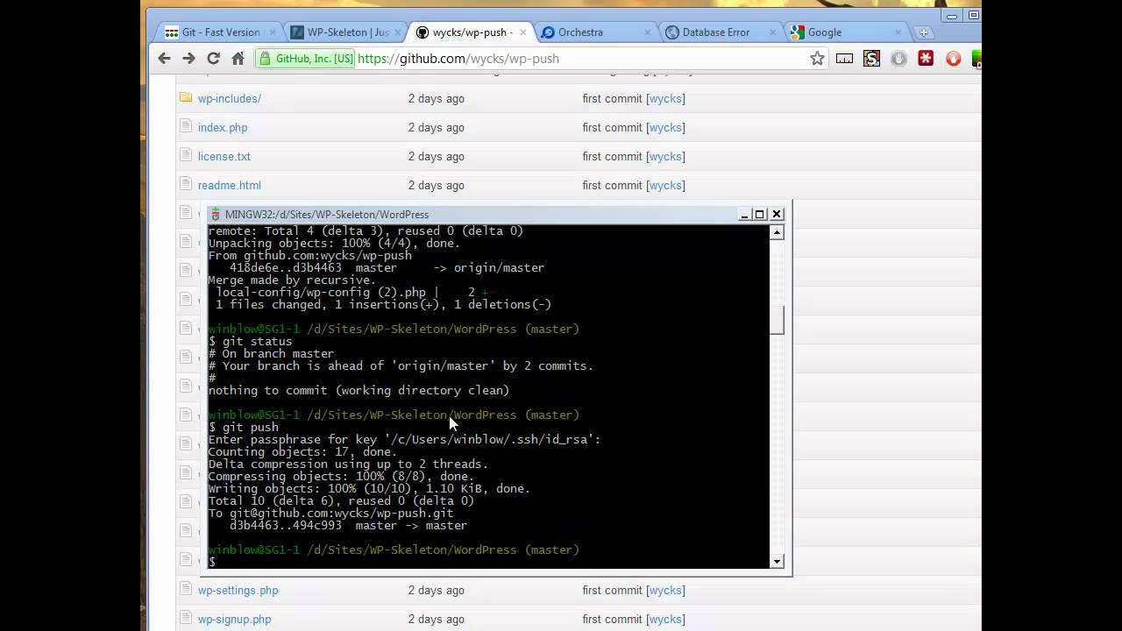Switch to the Orchestra tab

point(596,32)
